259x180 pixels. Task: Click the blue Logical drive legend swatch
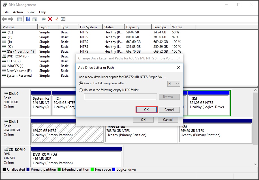click(114, 170)
